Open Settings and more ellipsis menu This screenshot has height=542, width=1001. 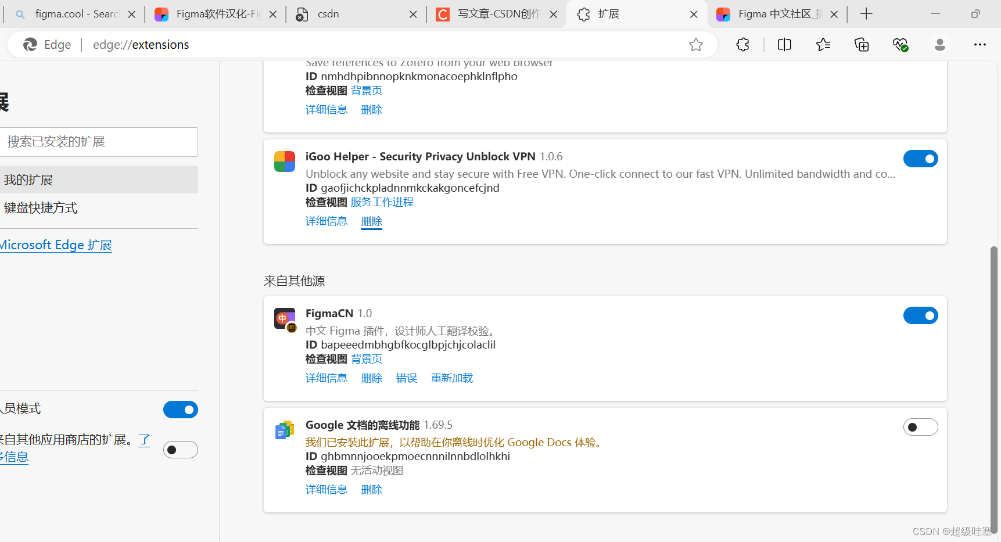[980, 45]
